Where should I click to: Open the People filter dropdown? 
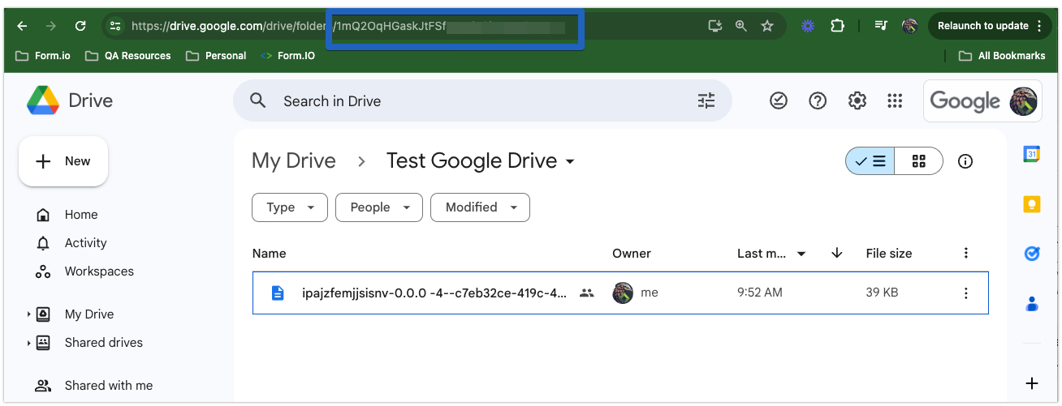[379, 207]
